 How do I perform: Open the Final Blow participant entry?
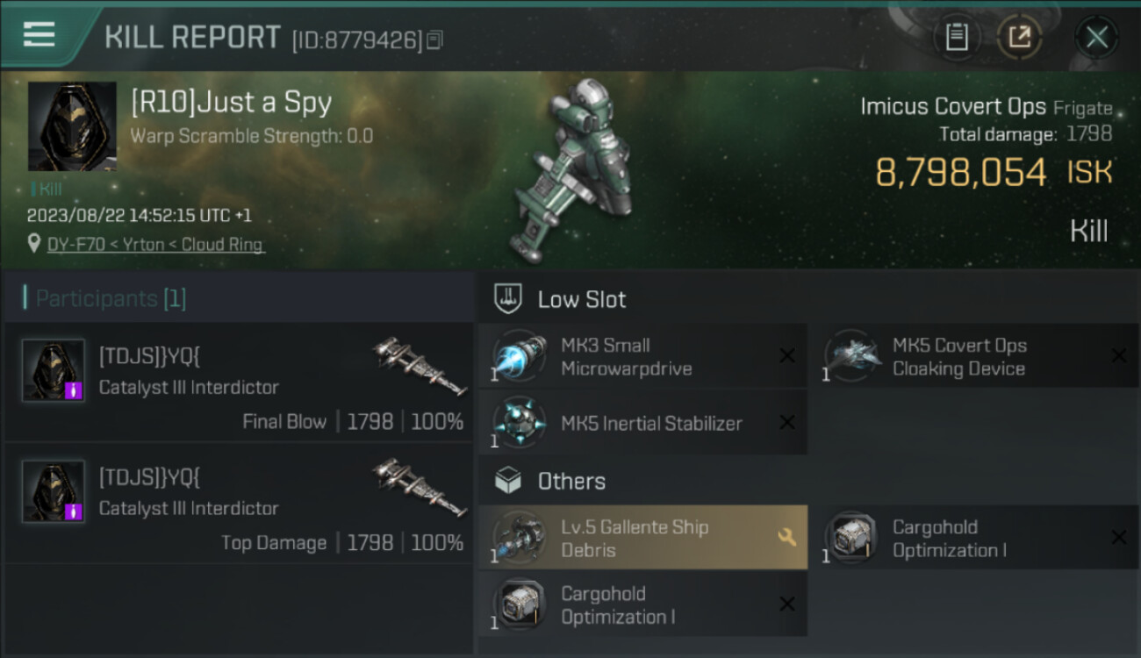pyautogui.click(x=239, y=382)
